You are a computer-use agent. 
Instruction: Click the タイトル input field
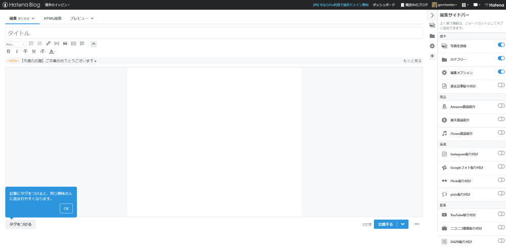[x=214, y=33]
